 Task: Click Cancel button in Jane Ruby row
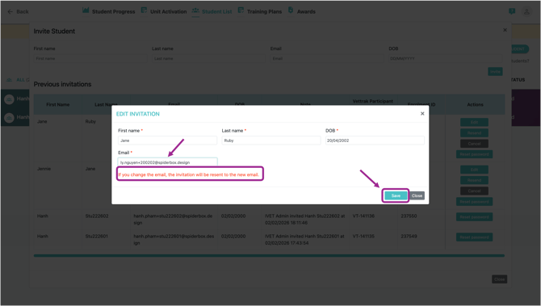pos(474,144)
